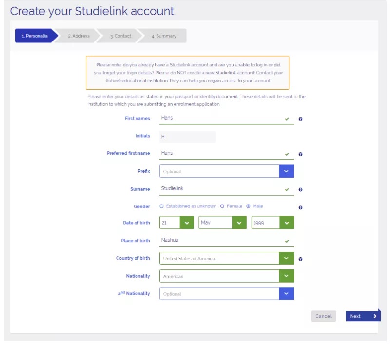The image size is (392, 348).
Task: Click the orange-bordered 'Please note' warning text
Action: pyautogui.click(x=188, y=73)
